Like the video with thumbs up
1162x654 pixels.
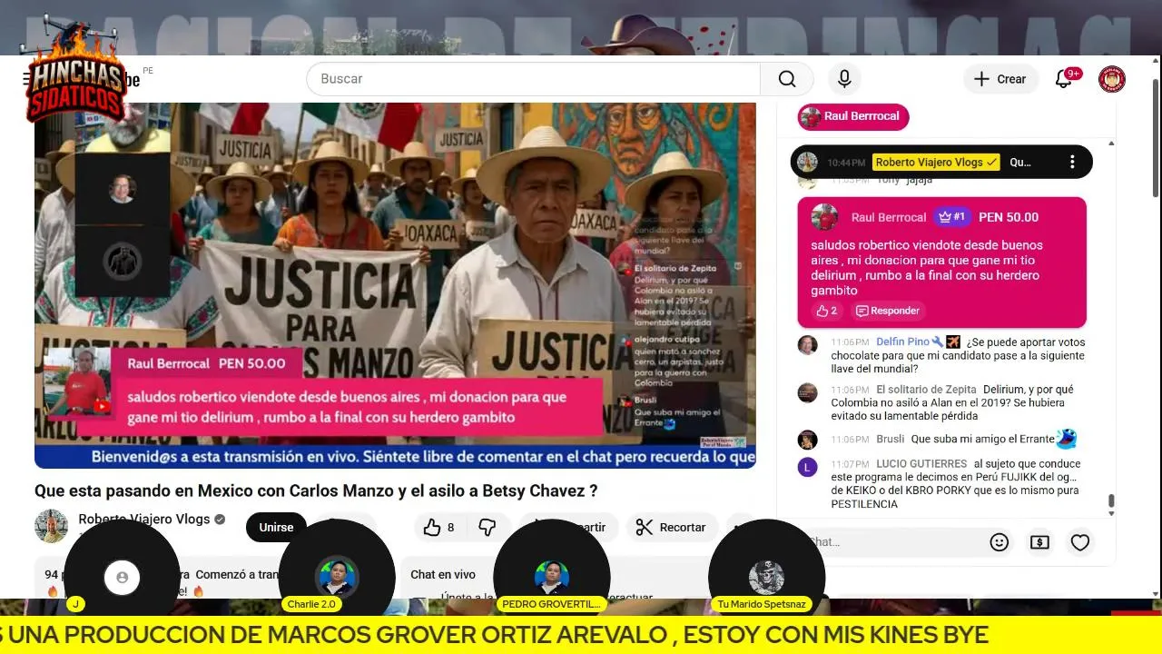(439, 527)
